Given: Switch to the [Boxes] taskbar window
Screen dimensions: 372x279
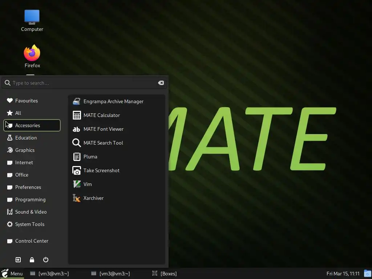Looking at the screenshot, I should 165,274.
